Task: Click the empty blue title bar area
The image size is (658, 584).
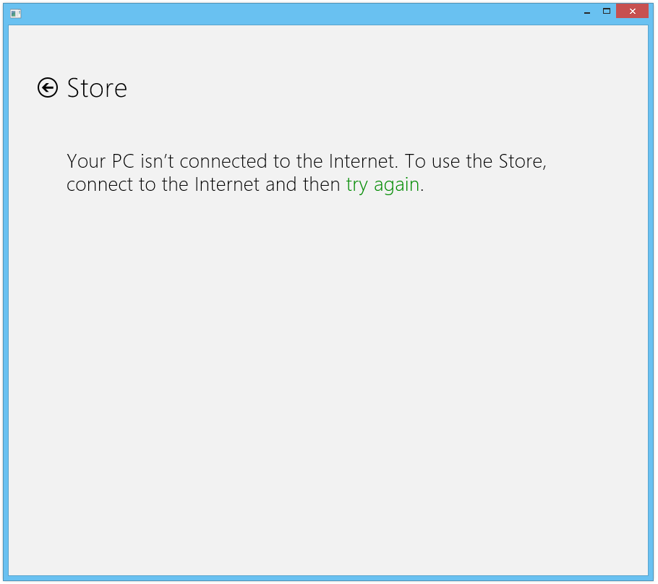Action: point(289,12)
